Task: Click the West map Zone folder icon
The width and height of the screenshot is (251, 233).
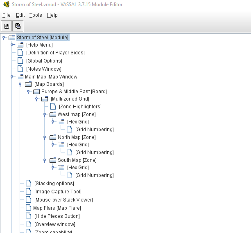Action: point(53,114)
